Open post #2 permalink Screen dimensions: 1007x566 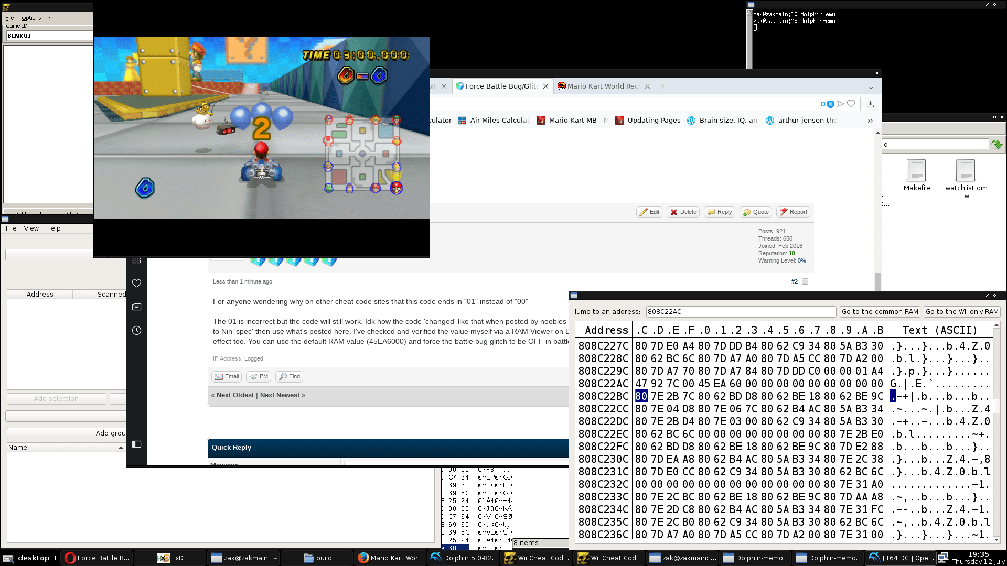coord(794,282)
